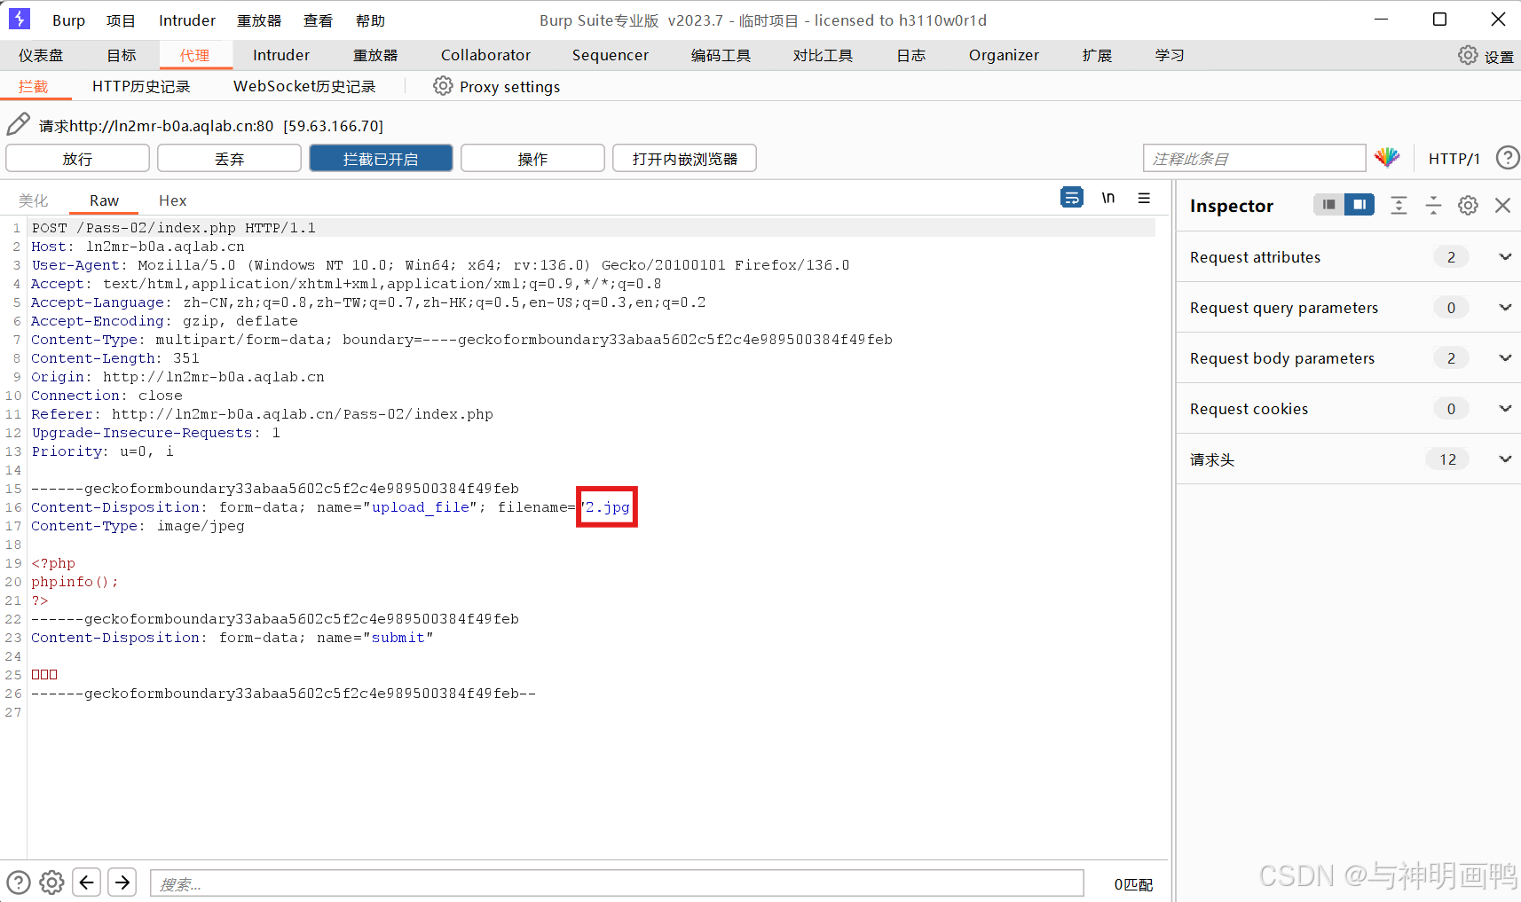Open the editor hamburger options menu
The width and height of the screenshot is (1521, 902).
1144,198
